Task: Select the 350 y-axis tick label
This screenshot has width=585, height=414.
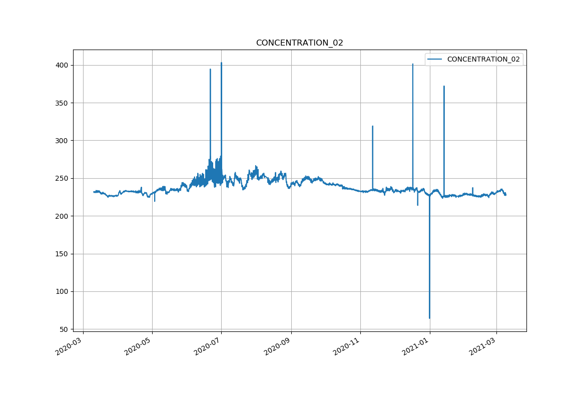Action: (x=62, y=103)
